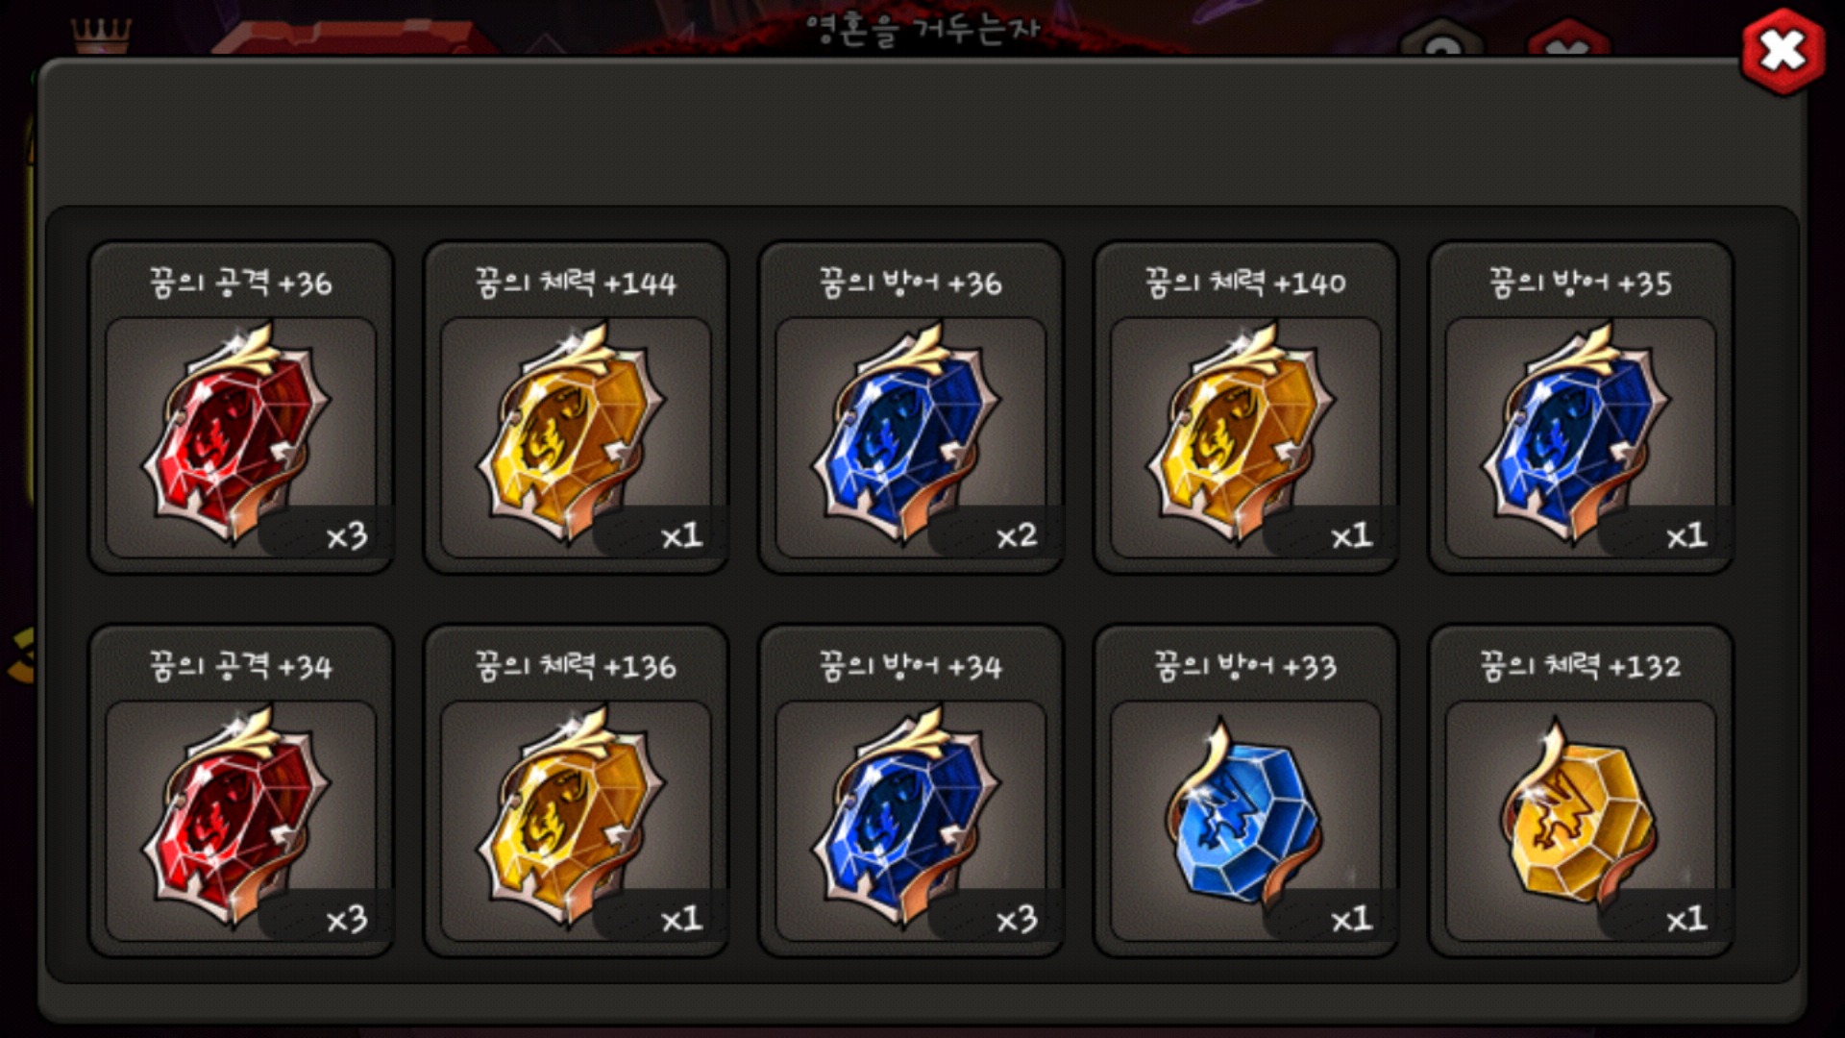The width and height of the screenshot is (1845, 1038).
Task: Tap the x3 count on 공격 +36 card
Action: (347, 535)
